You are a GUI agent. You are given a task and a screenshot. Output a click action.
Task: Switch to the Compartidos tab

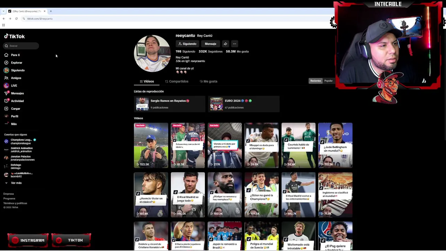pos(177,81)
